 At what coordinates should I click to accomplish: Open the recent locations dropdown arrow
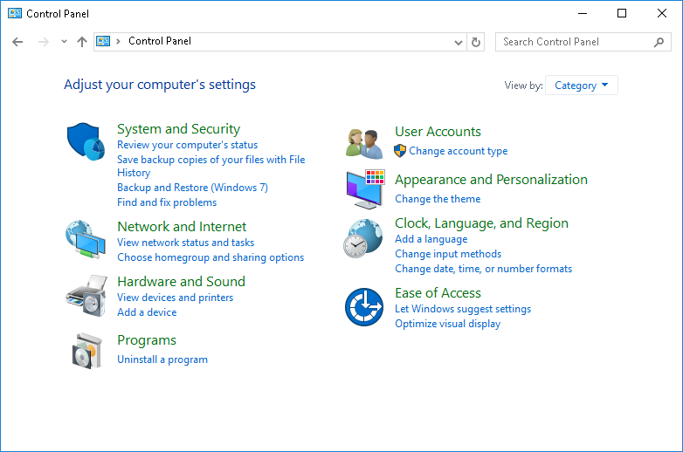pos(64,42)
